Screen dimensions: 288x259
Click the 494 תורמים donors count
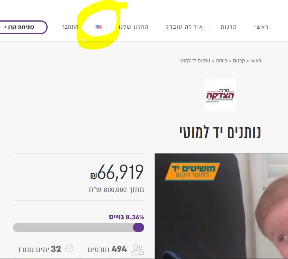tap(107, 249)
